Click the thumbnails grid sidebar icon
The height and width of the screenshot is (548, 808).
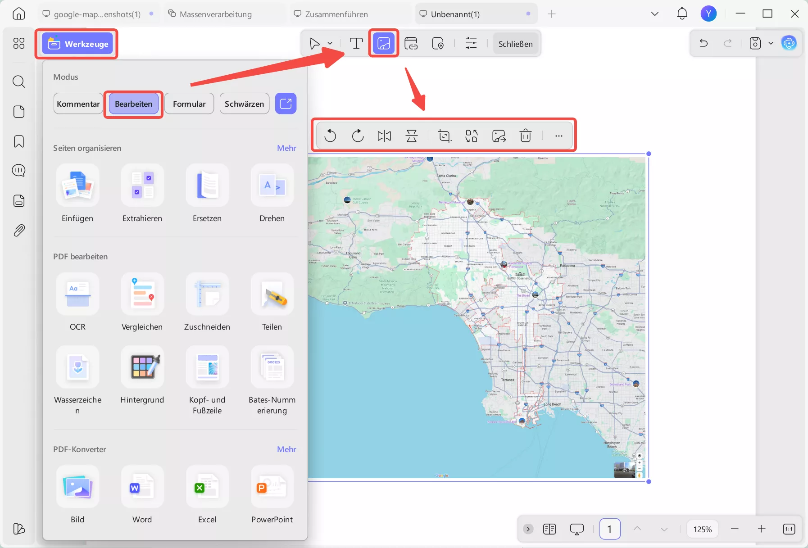19,43
